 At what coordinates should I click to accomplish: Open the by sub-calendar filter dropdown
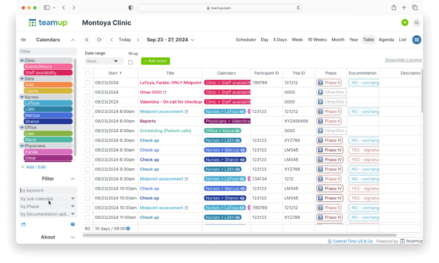[x=48, y=199]
